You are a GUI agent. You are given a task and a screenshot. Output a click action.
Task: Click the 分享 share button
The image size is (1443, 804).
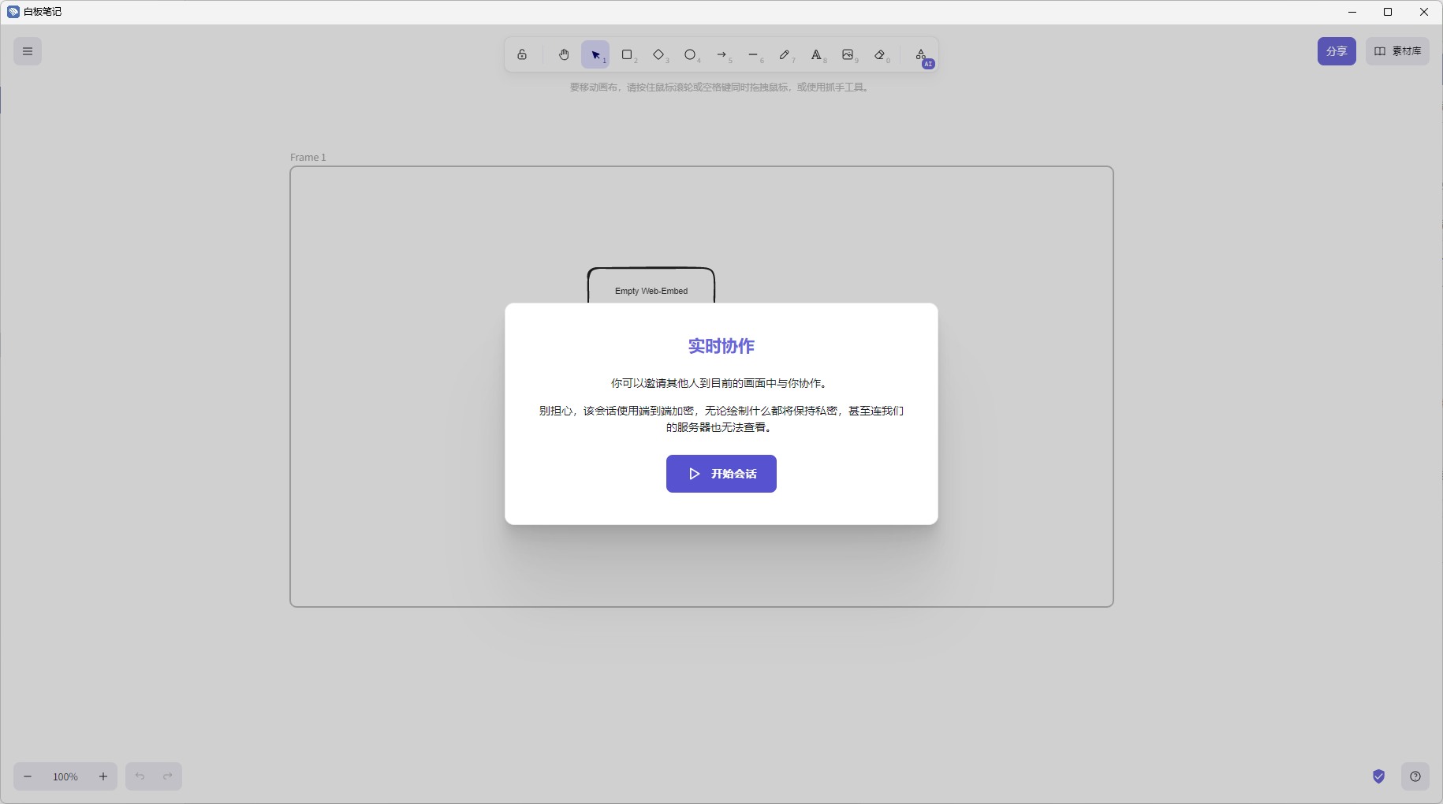coord(1337,51)
